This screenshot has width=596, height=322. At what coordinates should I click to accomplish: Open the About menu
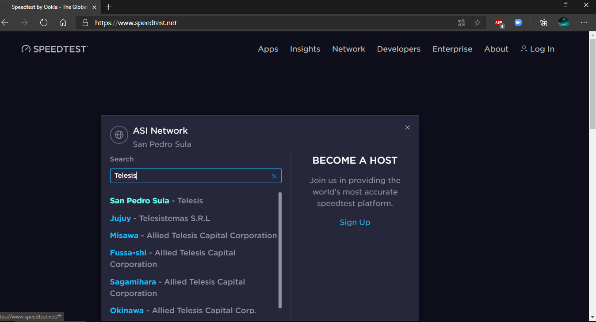[497, 49]
